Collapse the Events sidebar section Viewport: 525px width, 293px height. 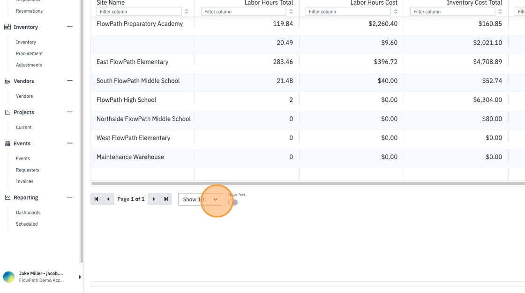point(70,143)
